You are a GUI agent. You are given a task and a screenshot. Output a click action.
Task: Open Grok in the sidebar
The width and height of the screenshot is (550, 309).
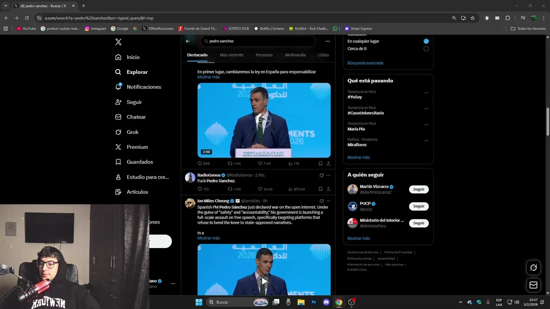point(127,132)
